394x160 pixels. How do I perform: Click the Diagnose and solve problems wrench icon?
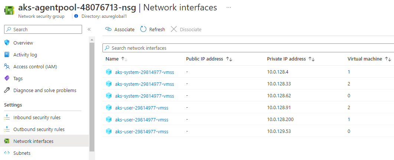(x=7, y=90)
